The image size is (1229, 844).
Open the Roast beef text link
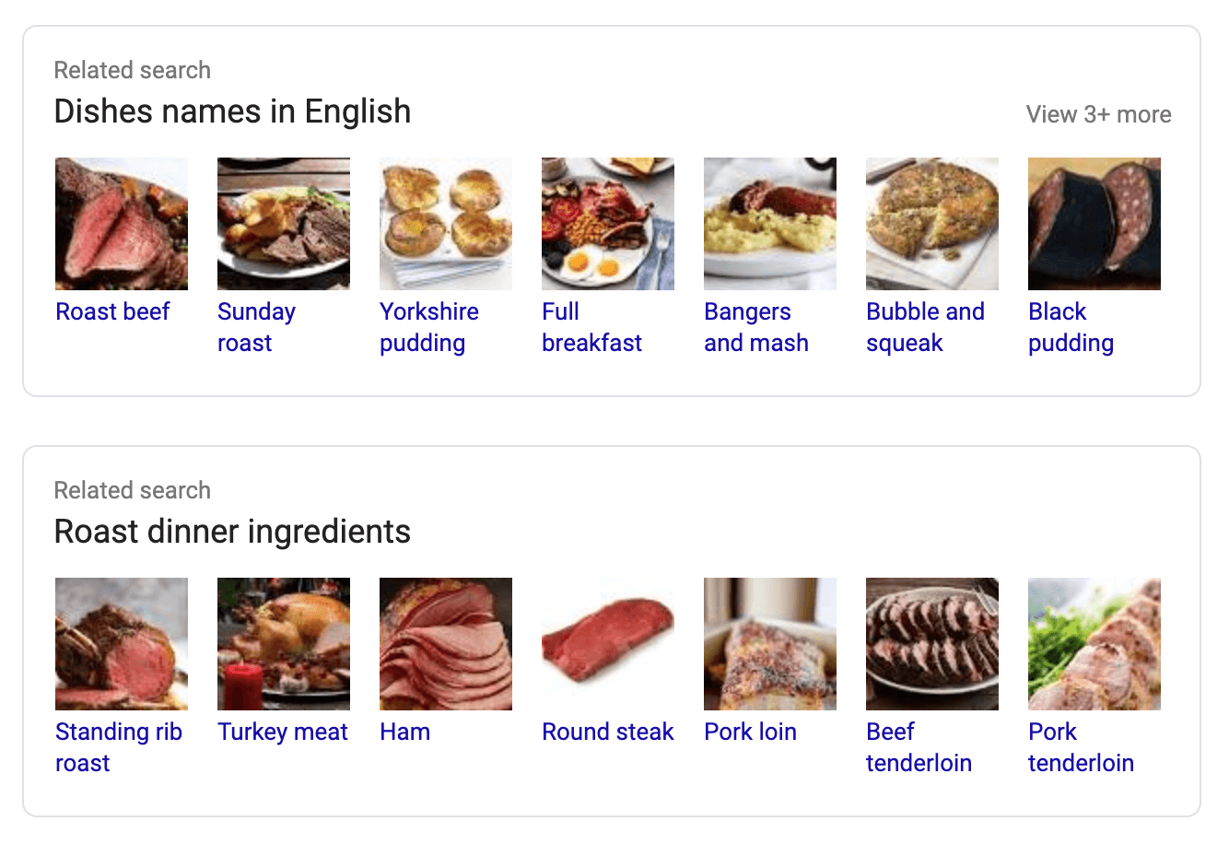tap(112, 311)
